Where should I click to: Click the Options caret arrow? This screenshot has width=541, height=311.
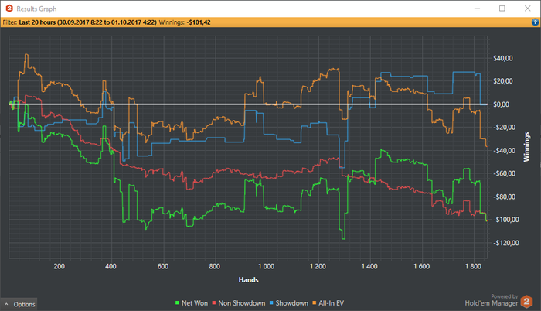click(x=6, y=304)
